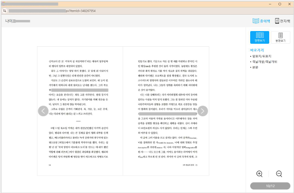The height and width of the screenshot is (193, 294).
Task: Jump to 책날개앞/책날개뒤 flaps
Action: point(265,62)
